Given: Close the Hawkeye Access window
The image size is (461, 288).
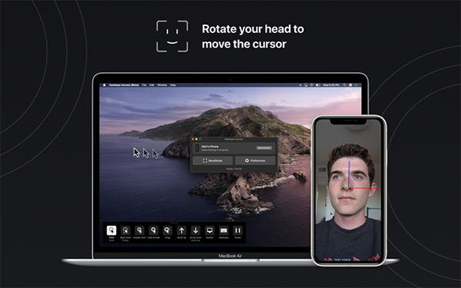Looking at the screenshot, I should (x=193, y=139).
